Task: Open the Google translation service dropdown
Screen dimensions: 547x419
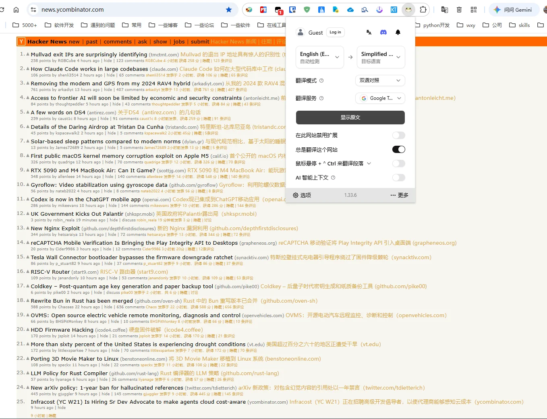Action: (380, 98)
